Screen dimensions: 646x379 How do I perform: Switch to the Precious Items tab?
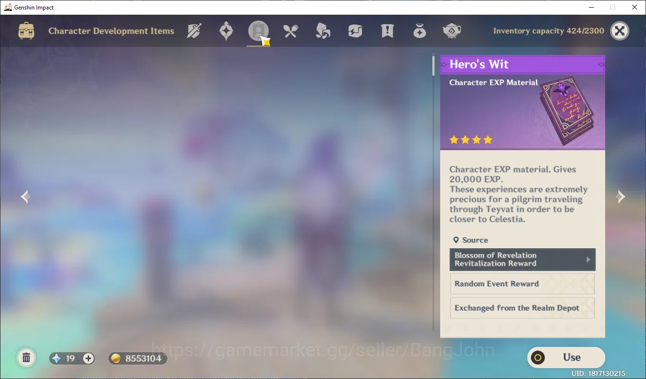[x=420, y=31]
